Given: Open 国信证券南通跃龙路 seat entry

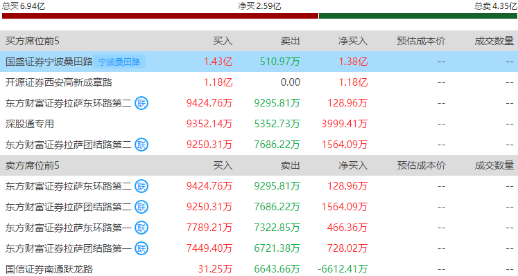Looking at the screenshot, I should point(49,269).
